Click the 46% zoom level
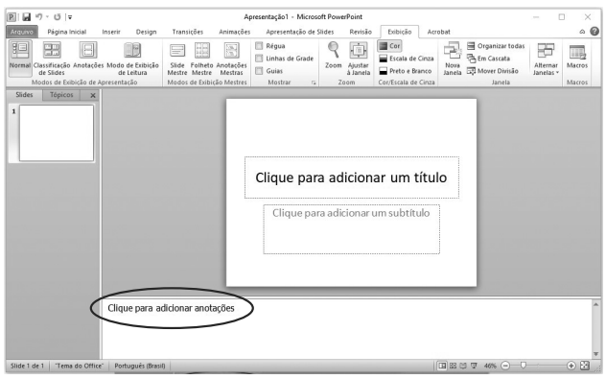Viewport: 606px width, 379px height. click(490, 366)
